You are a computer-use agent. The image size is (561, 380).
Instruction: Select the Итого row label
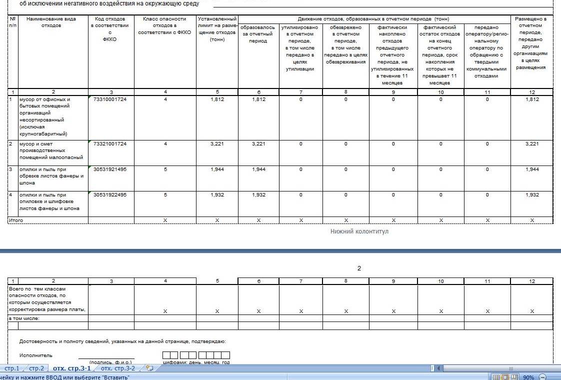coord(15,220)
